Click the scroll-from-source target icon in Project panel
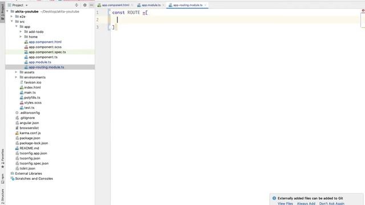 76,5
